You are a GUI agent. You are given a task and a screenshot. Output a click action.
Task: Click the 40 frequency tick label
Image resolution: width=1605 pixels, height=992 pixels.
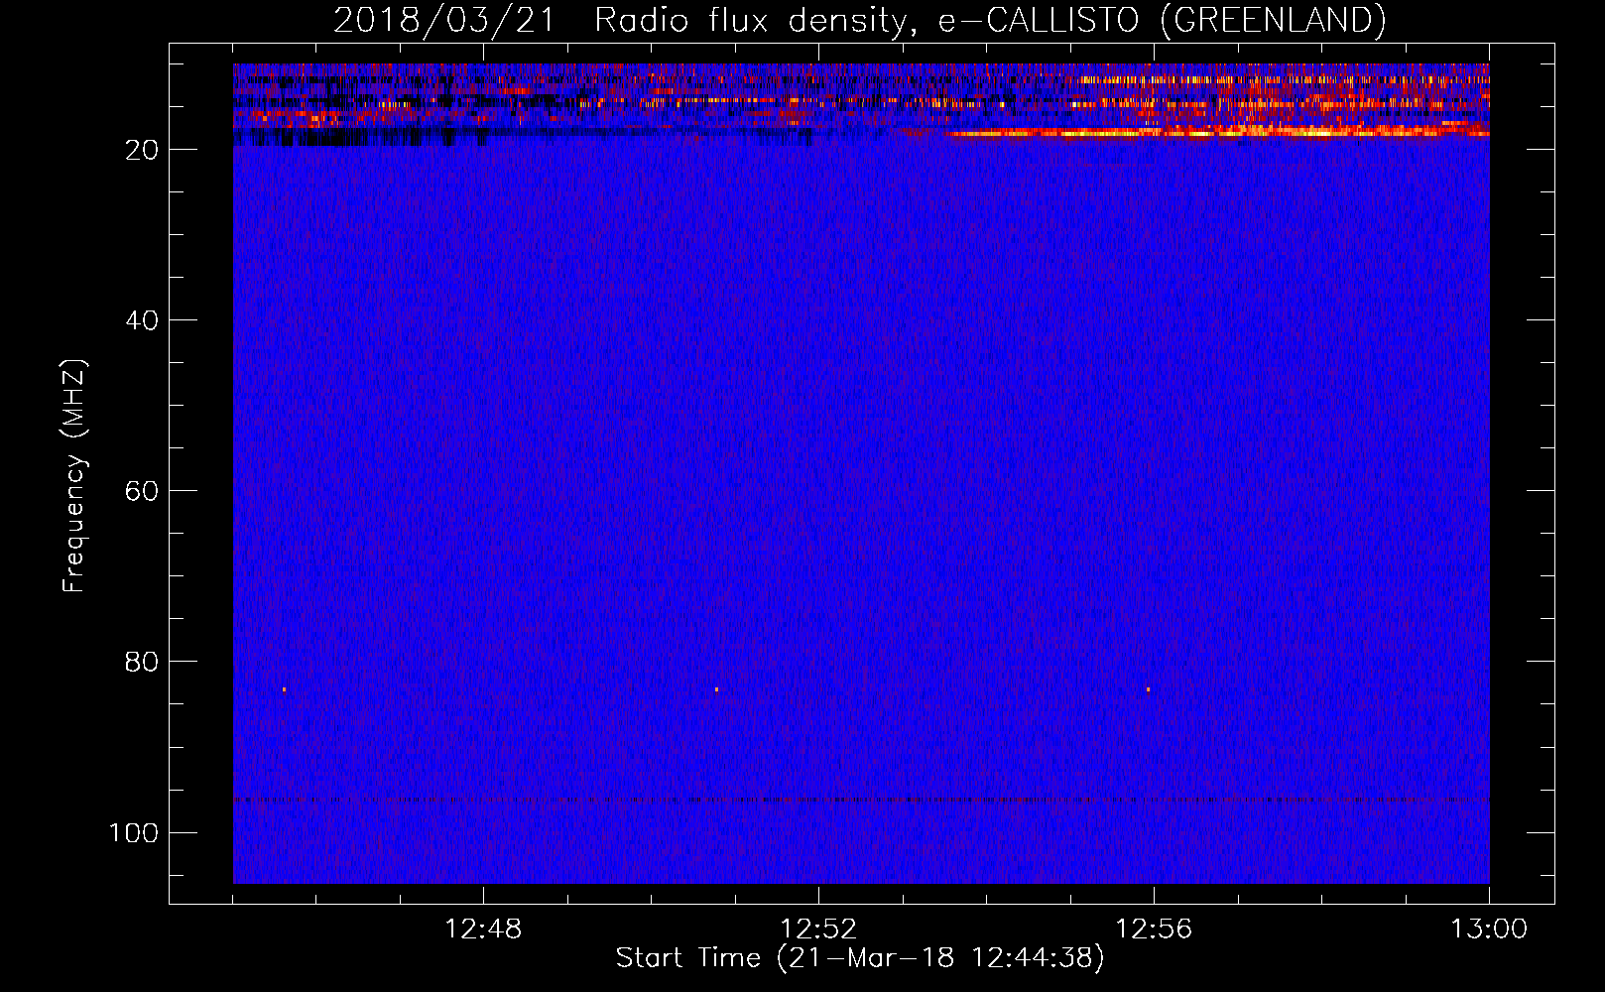pos(142,320)
